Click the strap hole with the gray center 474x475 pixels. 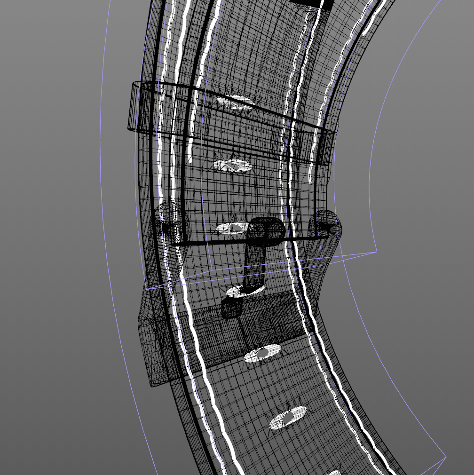(x=262, y=352)
